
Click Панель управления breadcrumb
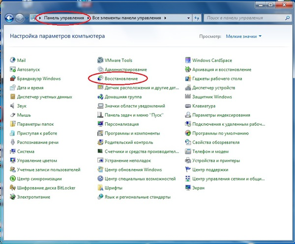click(64, 18)
